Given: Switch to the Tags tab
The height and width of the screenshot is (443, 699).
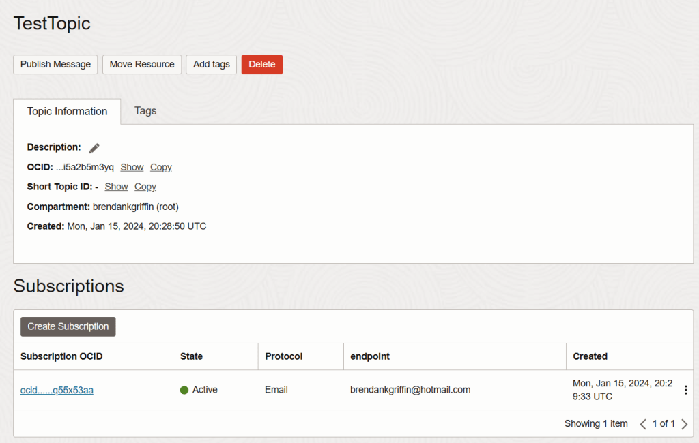Looking at the screenshot, I should [x=145, y=111].
